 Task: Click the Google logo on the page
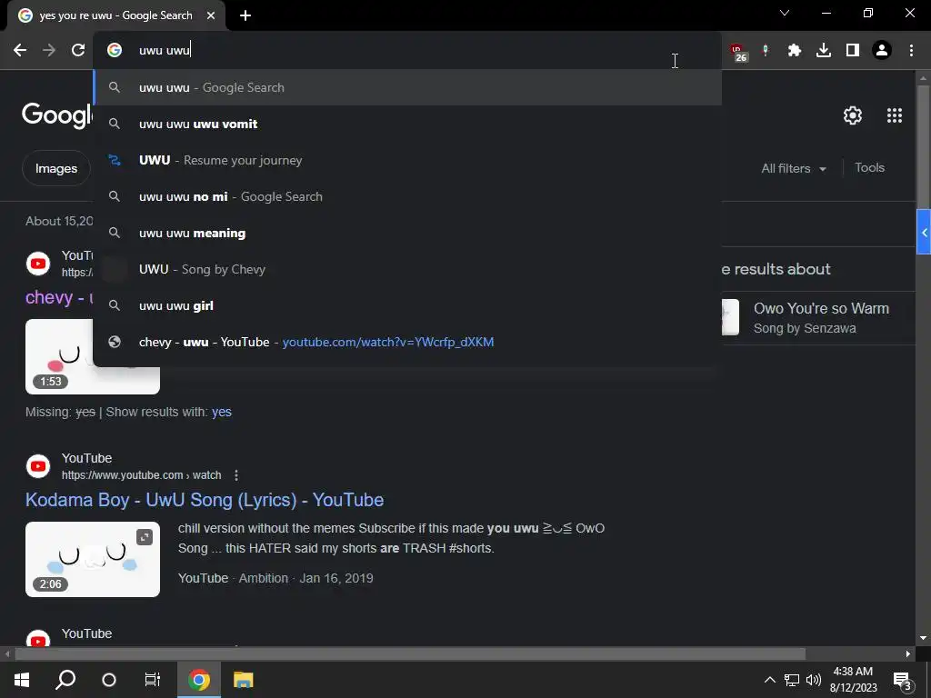tap(57, 115)
